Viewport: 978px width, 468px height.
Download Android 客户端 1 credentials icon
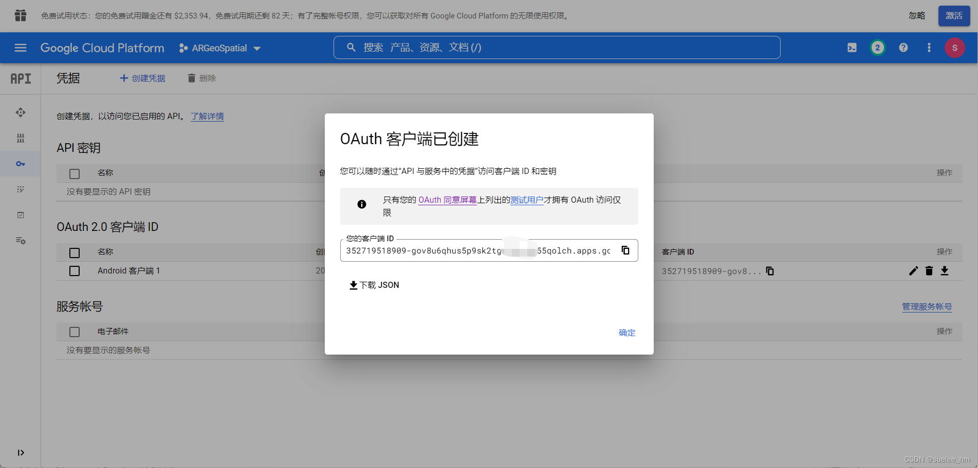pyautogui.click(x=945, y=271)
